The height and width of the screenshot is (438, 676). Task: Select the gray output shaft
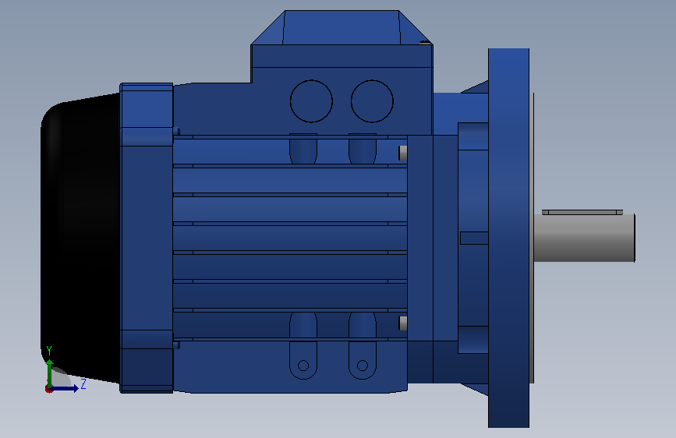(x=584, y=238)
